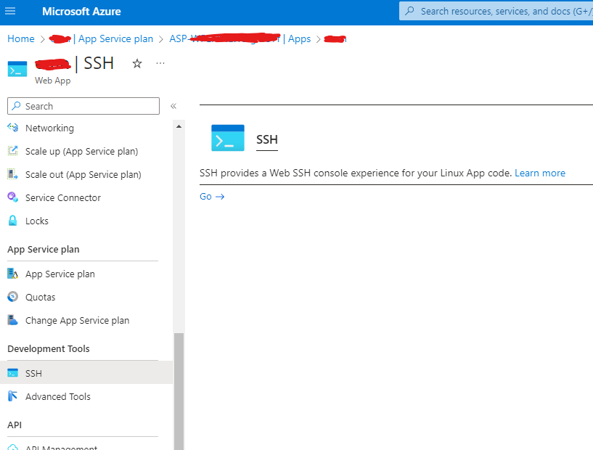Click the App Service plan item icon
Screen dimensions: 593x450
pos(12,273)
